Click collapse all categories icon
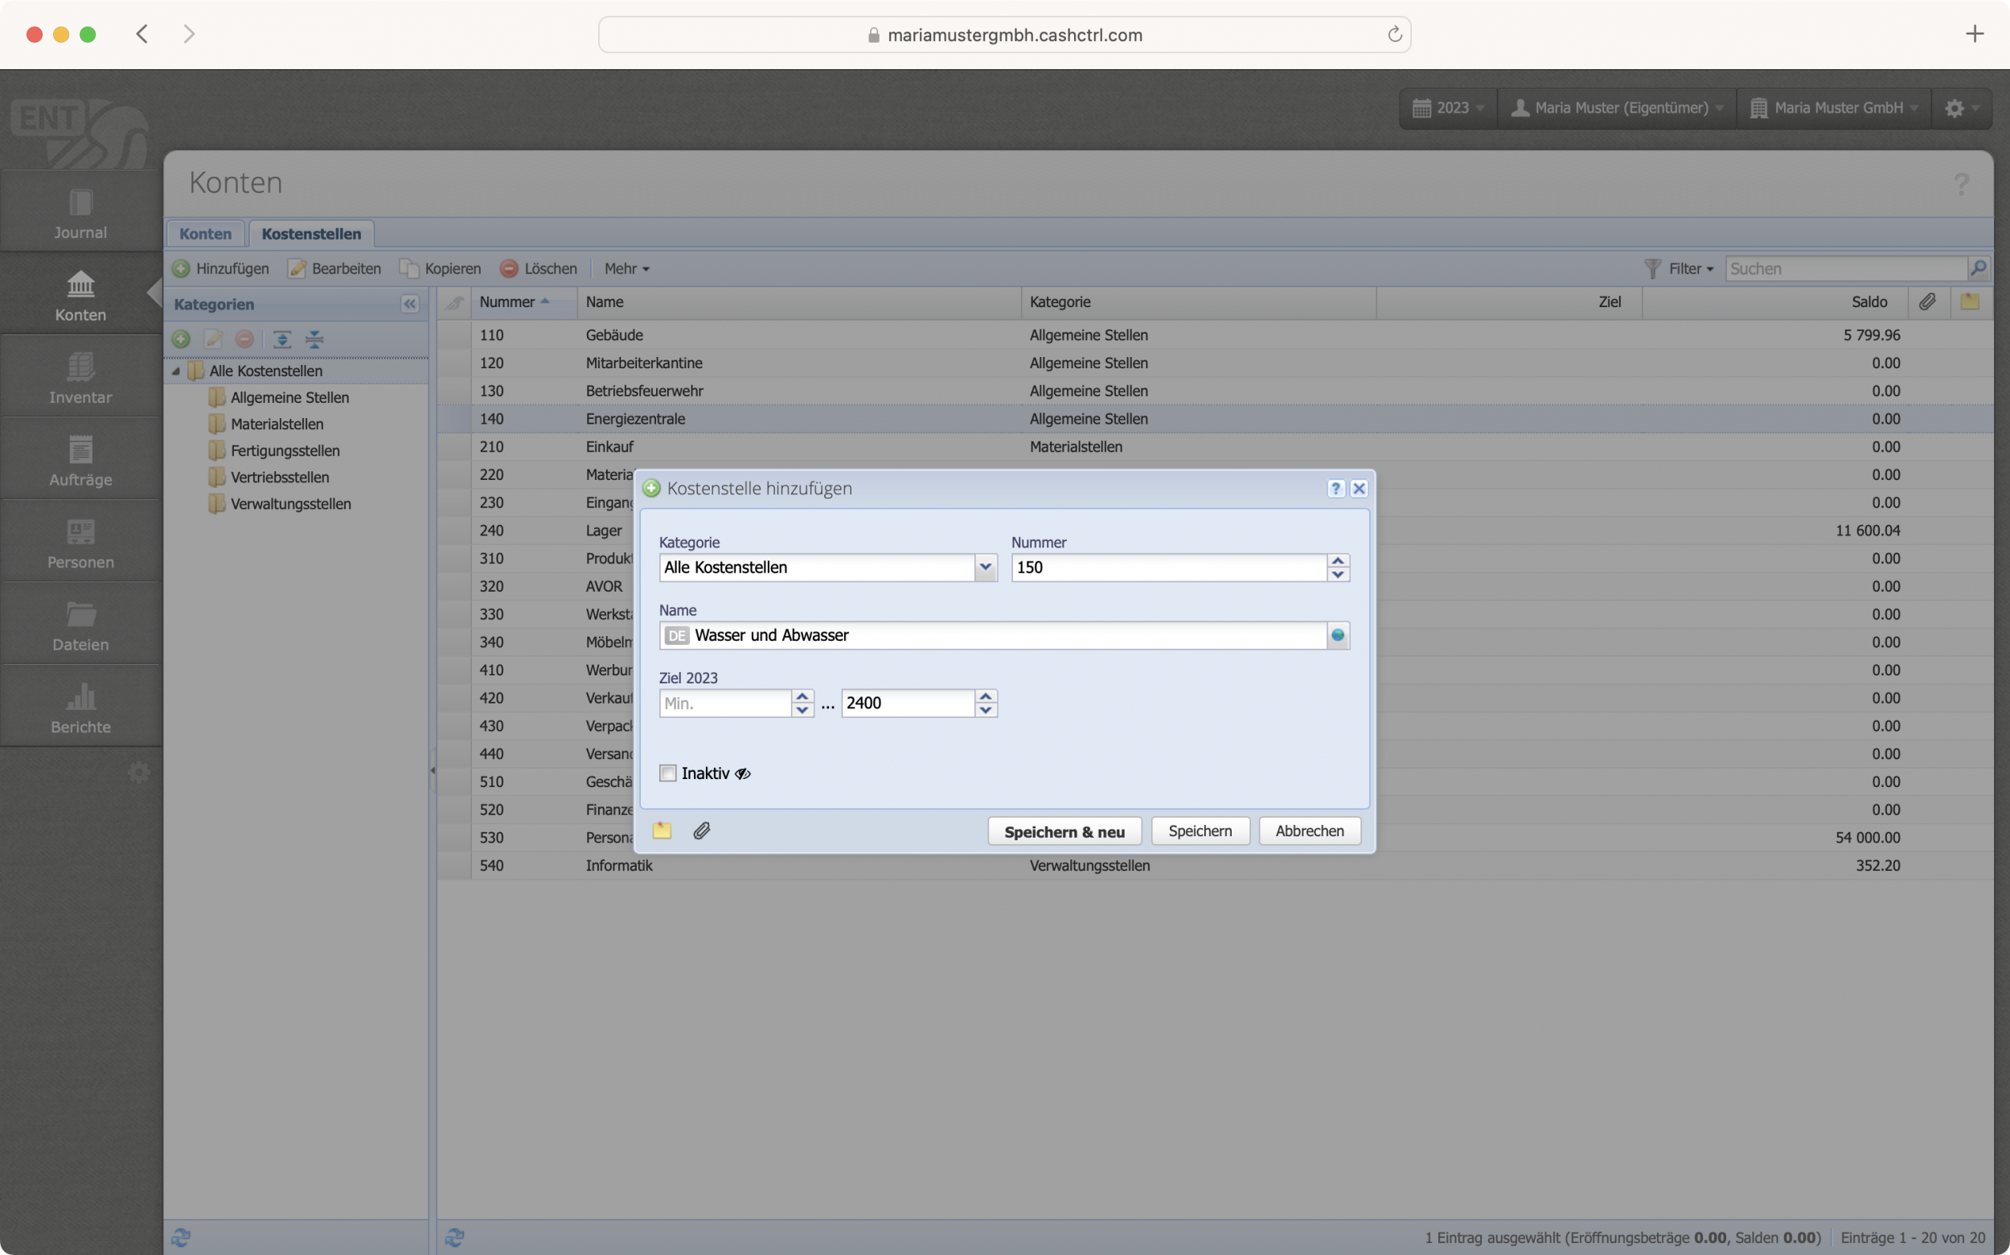Screen dimensions: 2010x1255 tap(314, 338)
